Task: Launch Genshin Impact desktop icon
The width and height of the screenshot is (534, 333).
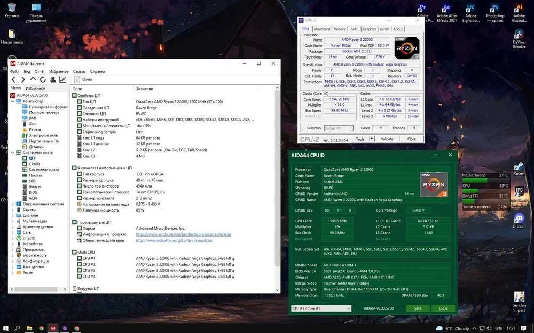Action: point(519,302)
